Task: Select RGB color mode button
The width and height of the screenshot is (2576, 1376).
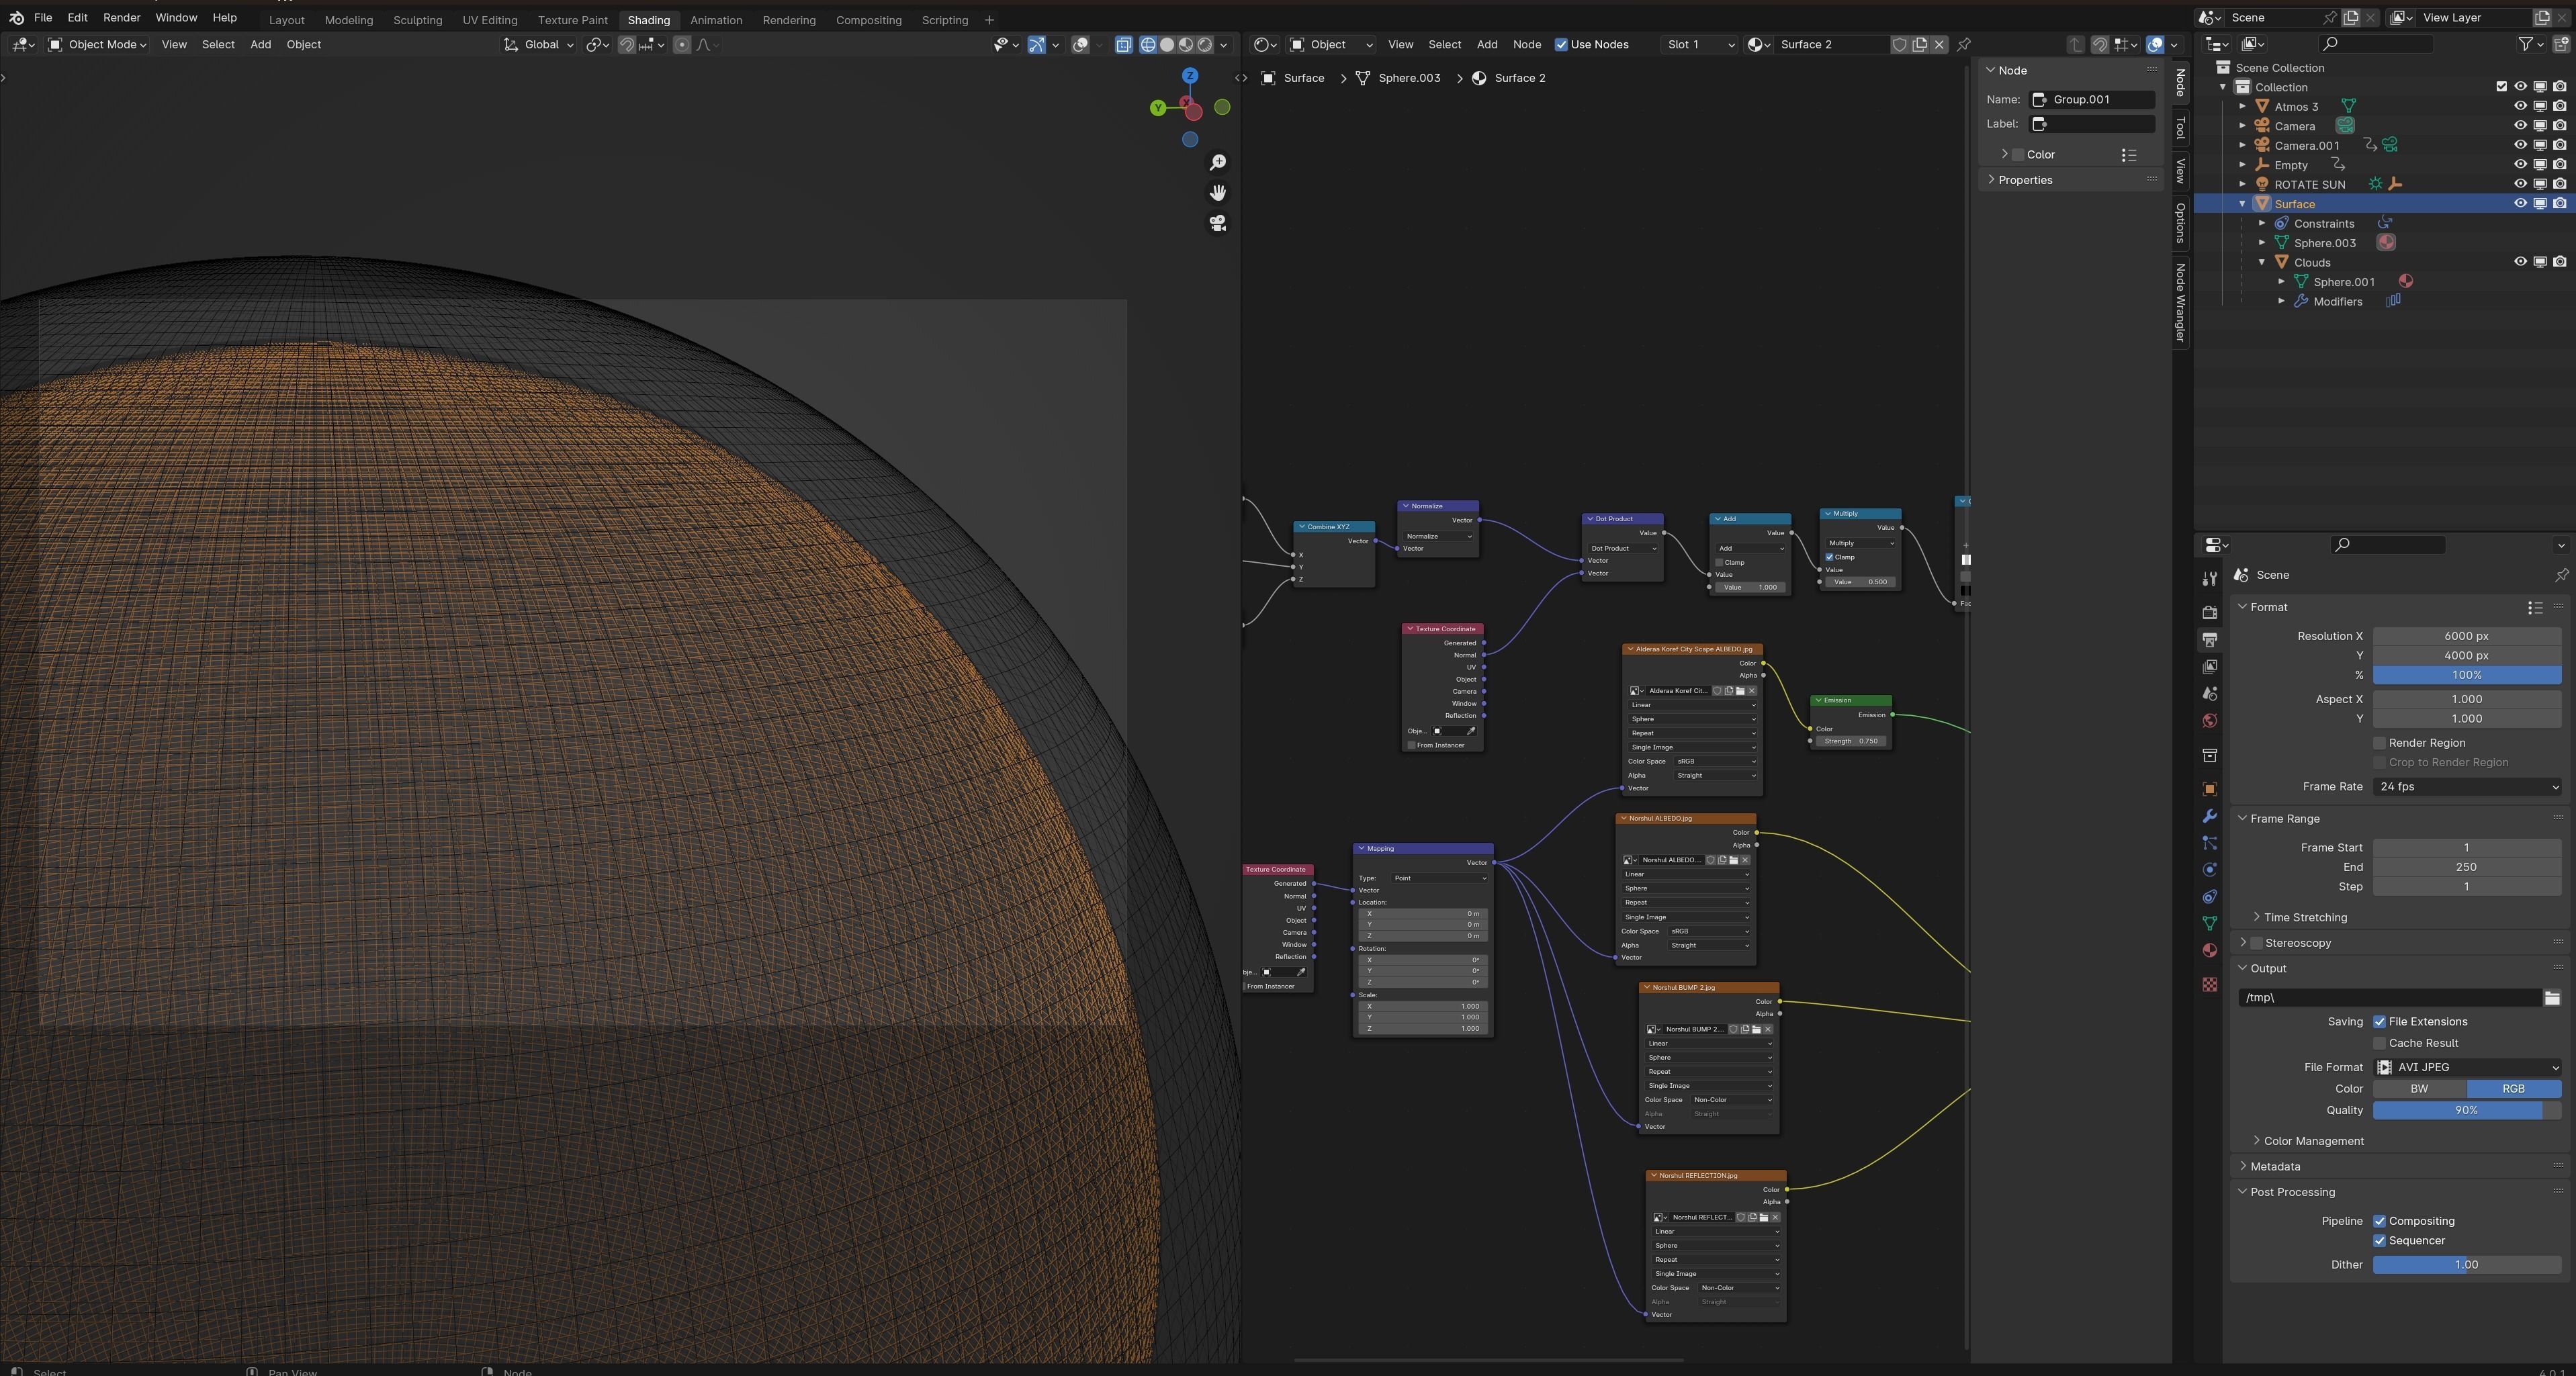Action: [2513, 1088]
